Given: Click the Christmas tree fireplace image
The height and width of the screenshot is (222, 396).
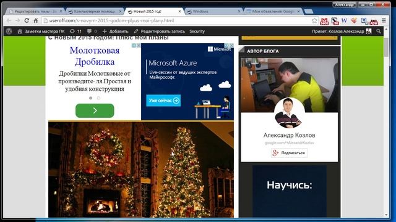Looking at the screenshot, I should (x=141, y=170).
